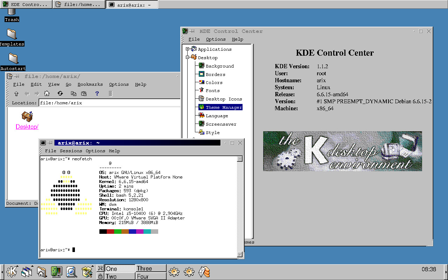Open the home directory icon in panel
Screen dimensions: 448x280
pyautogui.click(x=42, y=271)
